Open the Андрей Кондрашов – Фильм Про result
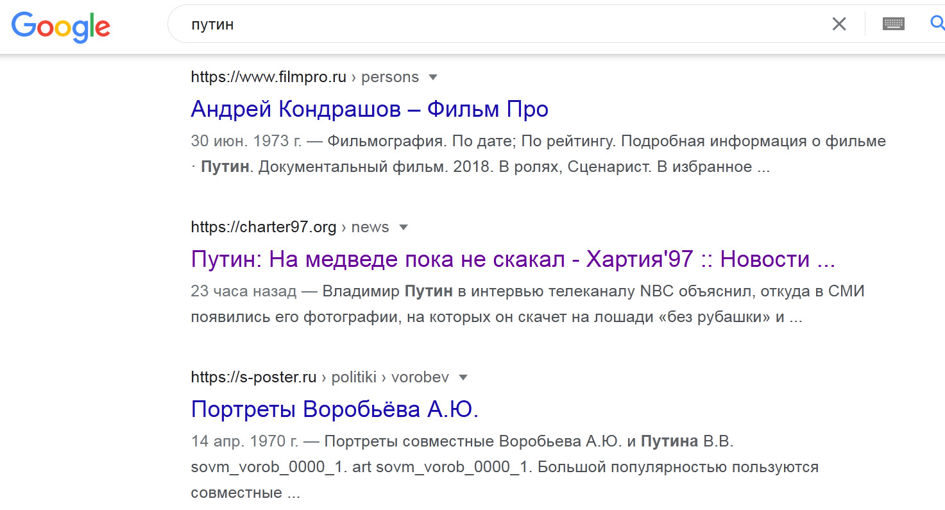The width and height of the screenshot is (945, 510). (x=370, y=110)
